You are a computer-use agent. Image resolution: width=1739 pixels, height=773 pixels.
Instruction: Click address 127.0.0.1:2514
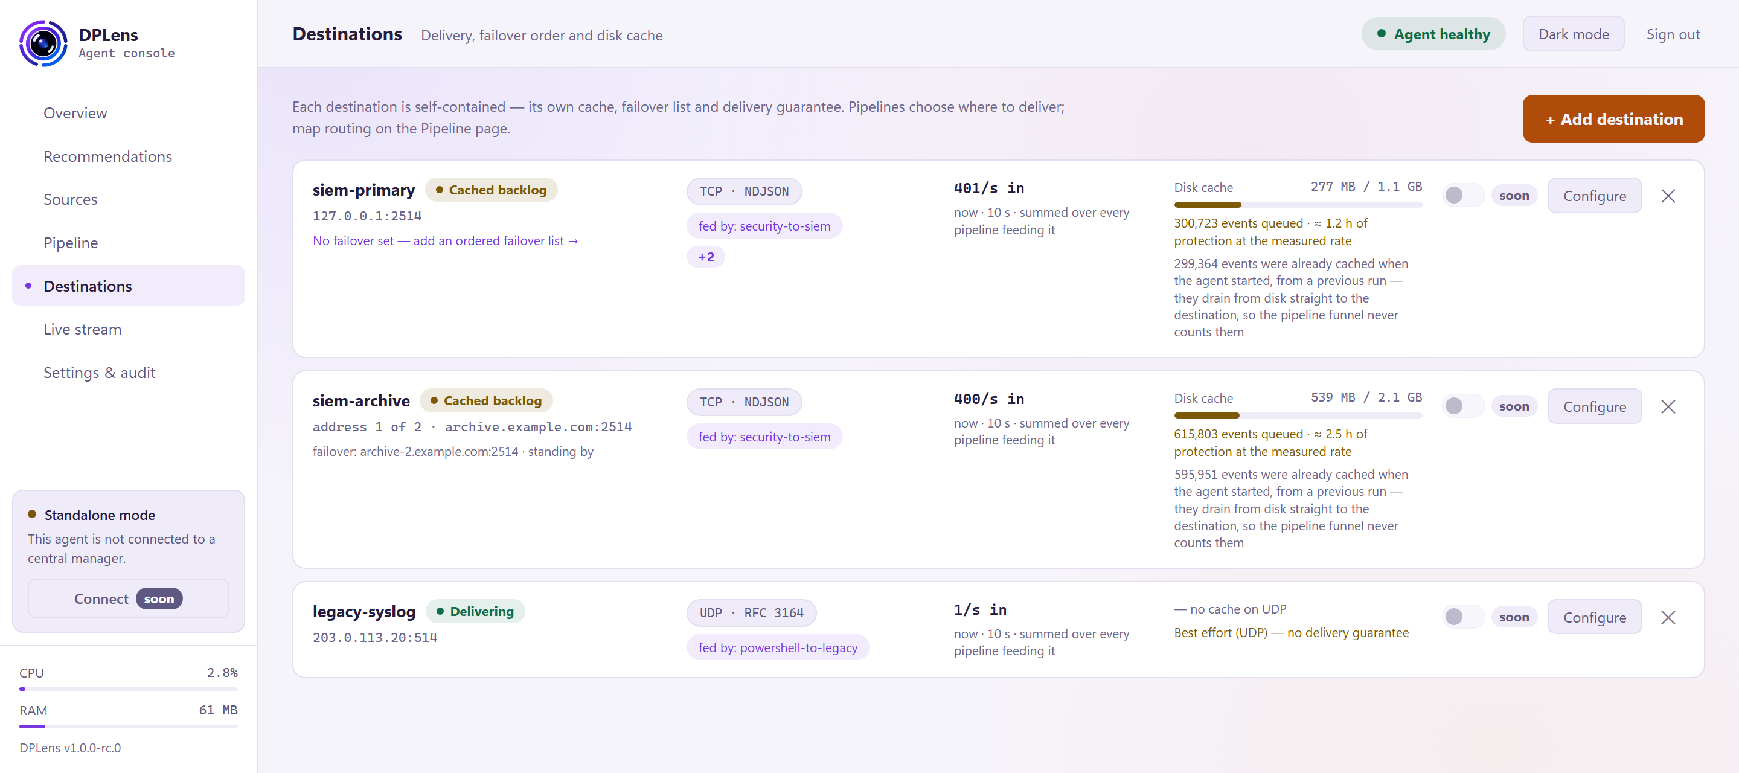click(367, 216)
